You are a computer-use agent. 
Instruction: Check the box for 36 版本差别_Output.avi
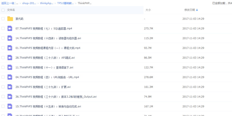click(3, 97)
